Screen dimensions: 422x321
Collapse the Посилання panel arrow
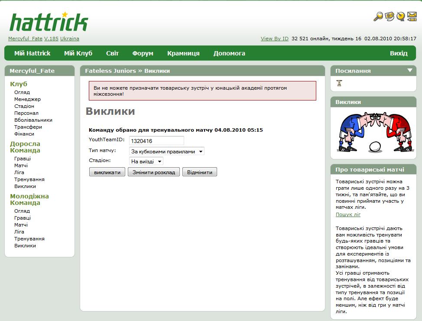click(x=409, y=70)
